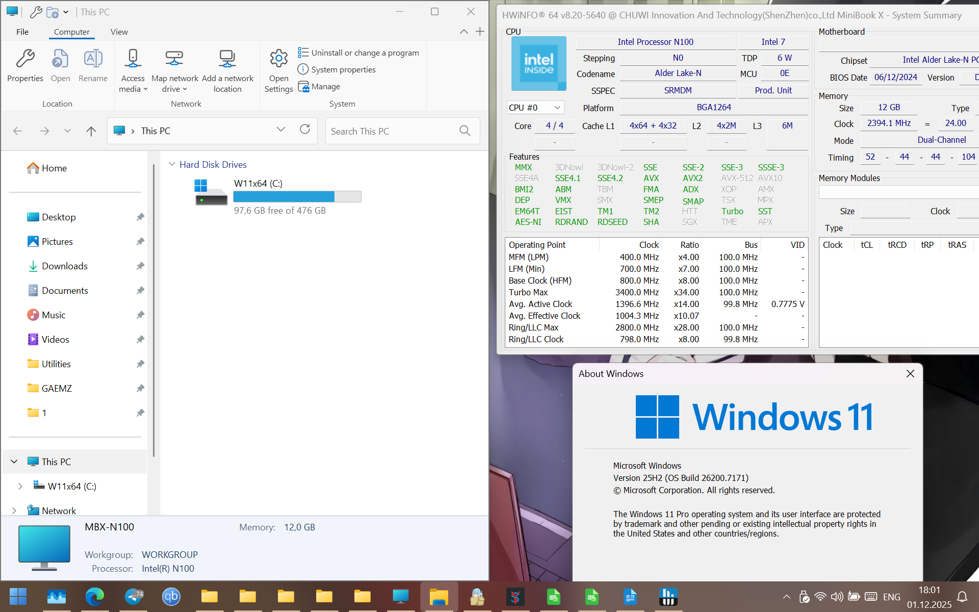Viewport: 979px width, 612px height.
Task: Click the up-directory arrow button
Action: pos(91,131)
